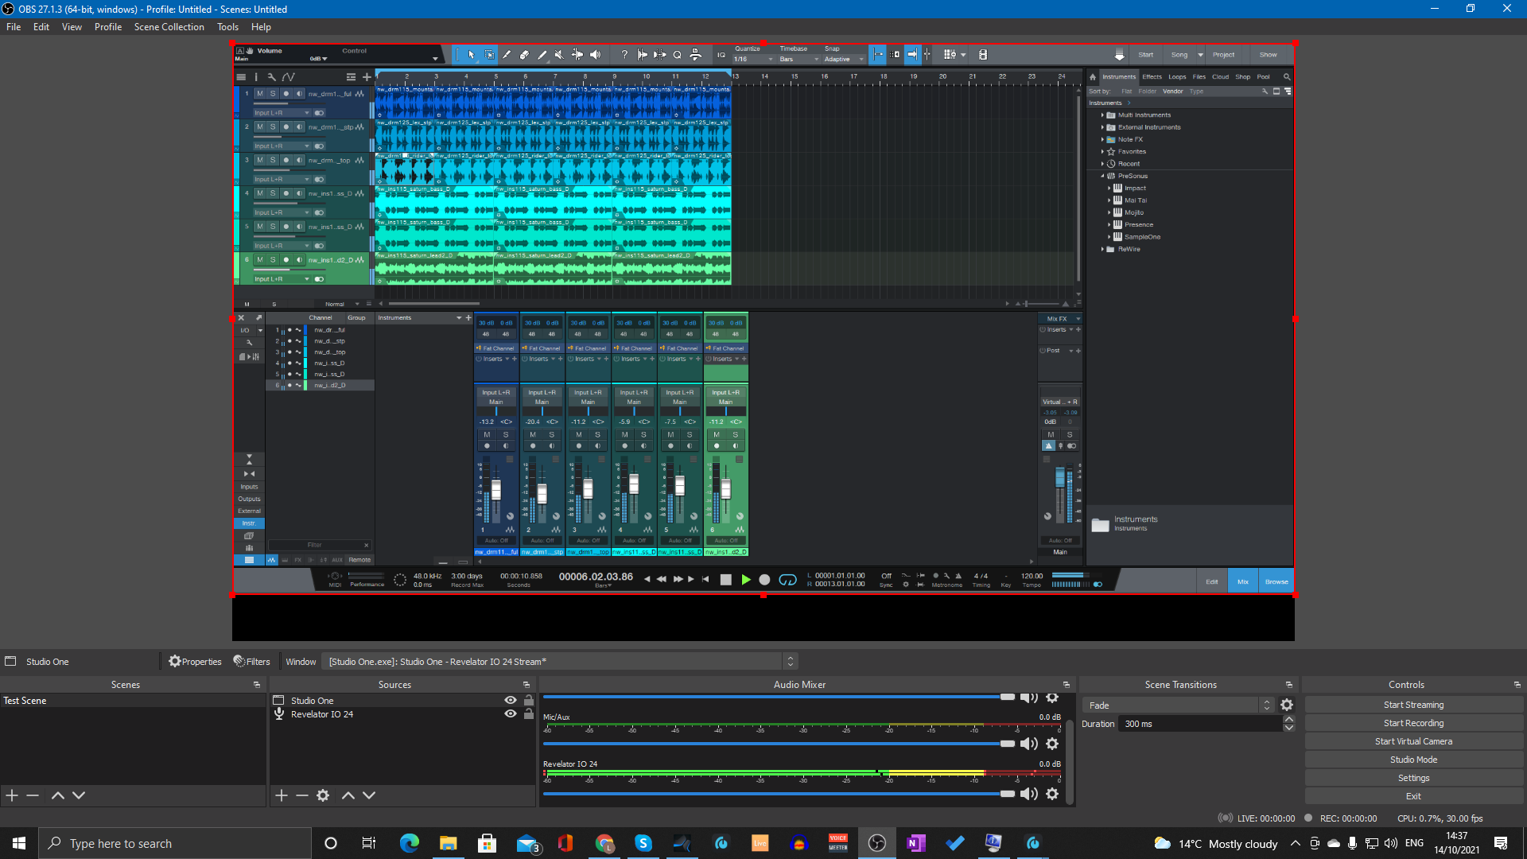The width and height of the screenshot is (1527, 859).
Task: Open the Help menu
Action: coord(261,27)
